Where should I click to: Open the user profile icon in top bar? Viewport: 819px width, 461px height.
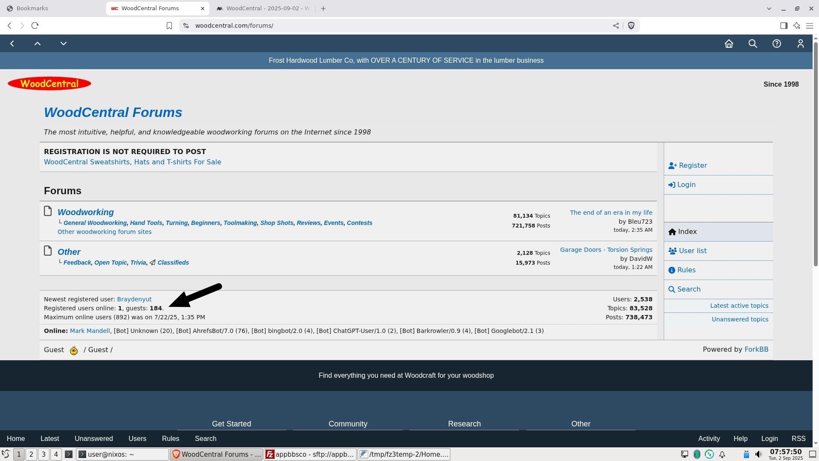pos(800,44)
